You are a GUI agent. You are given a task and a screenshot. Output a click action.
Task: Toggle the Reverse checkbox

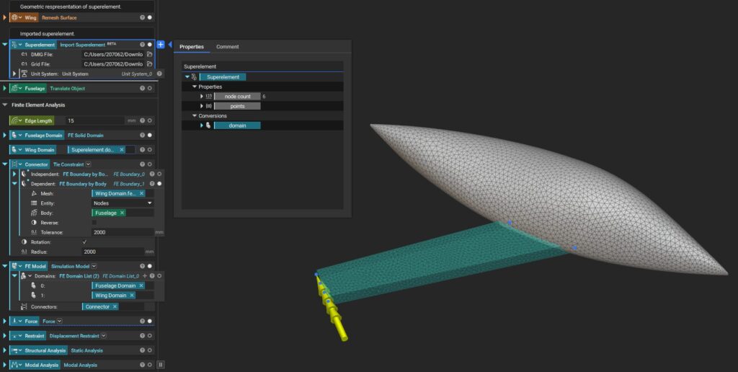pos(95,223)
